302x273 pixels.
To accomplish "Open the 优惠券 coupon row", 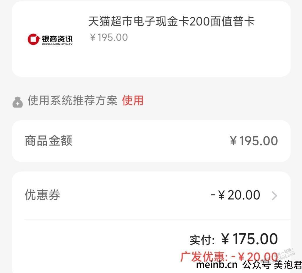I will (x=151, y=195).
